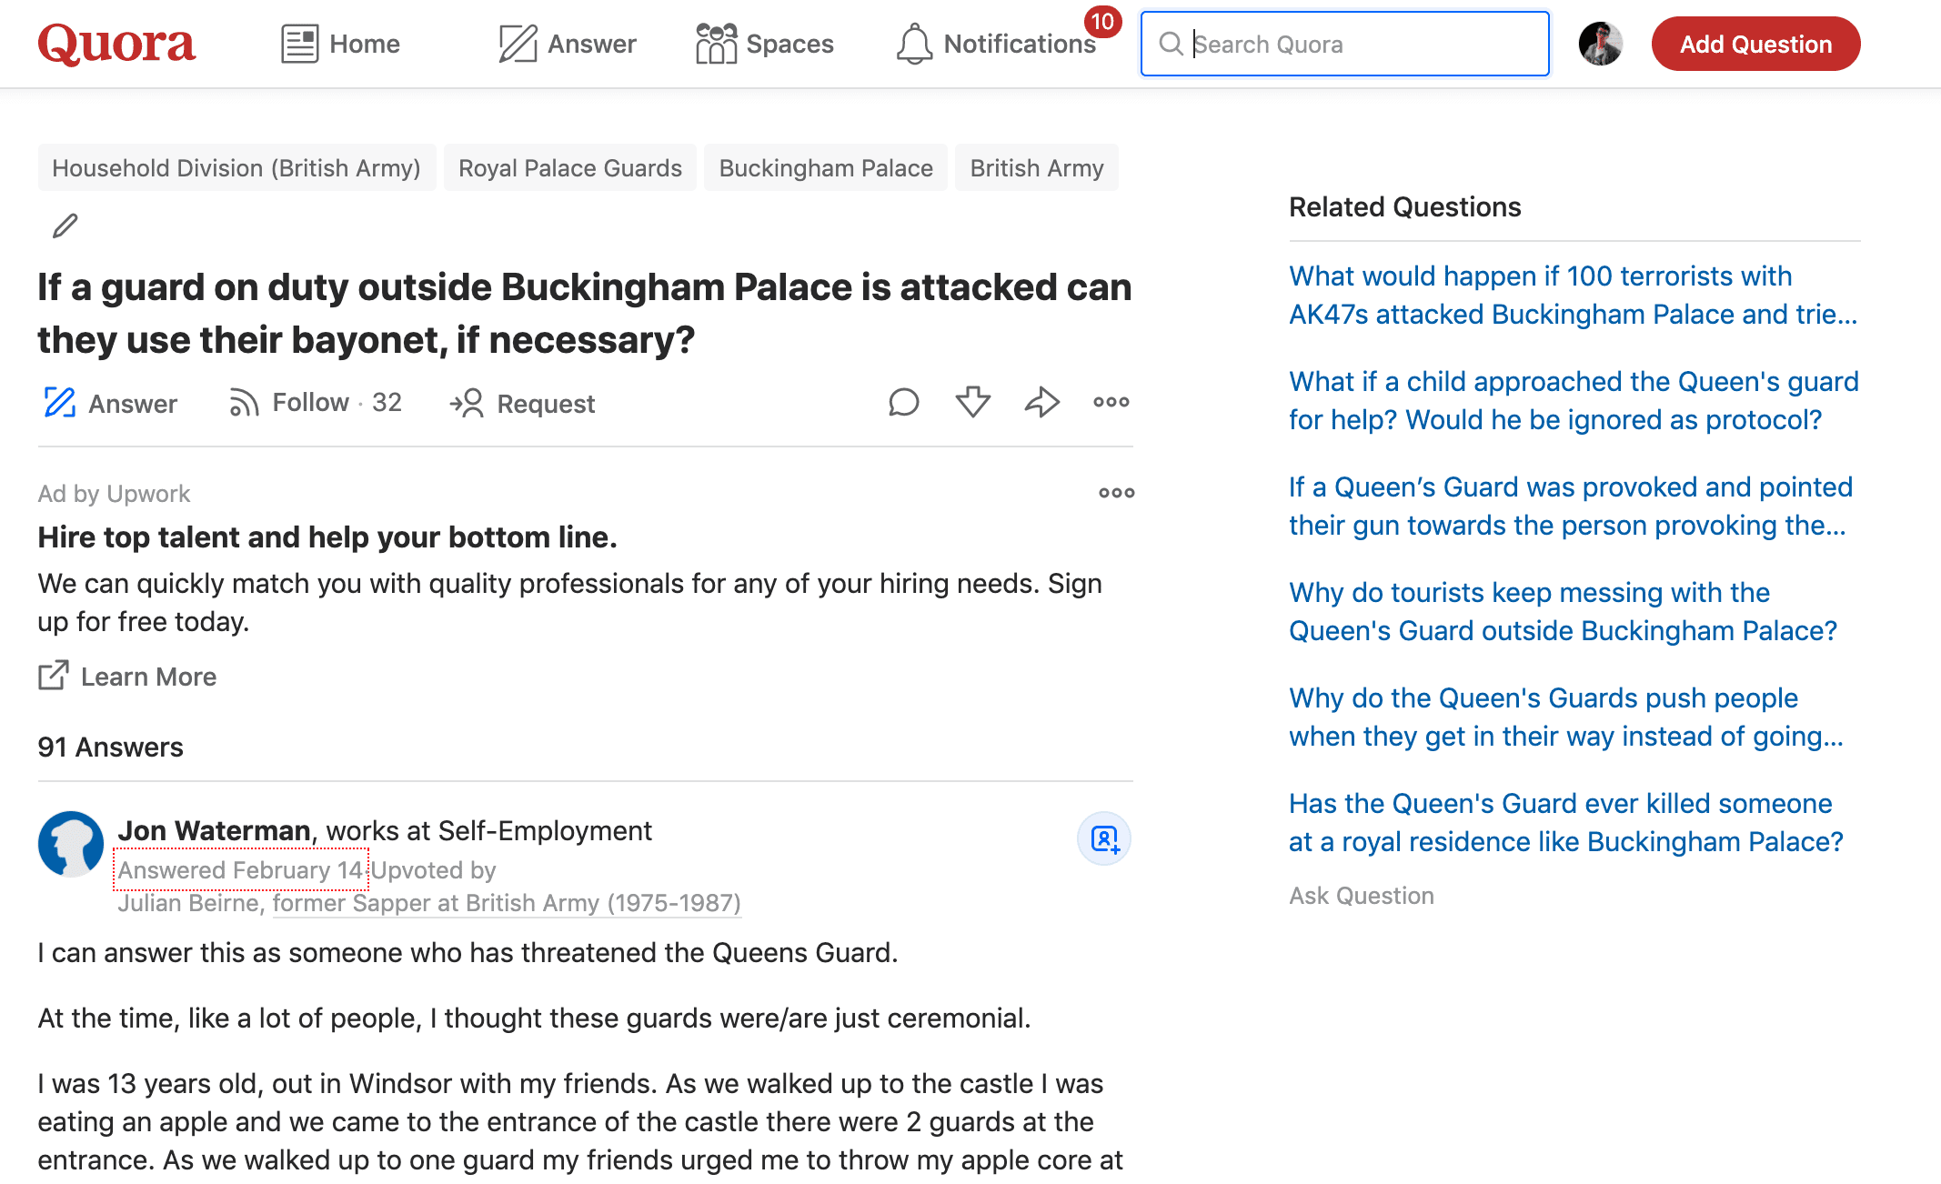This screenshot has width=1941, height=1184.
Task: Downvote the question
Action: tap(973, 402)
